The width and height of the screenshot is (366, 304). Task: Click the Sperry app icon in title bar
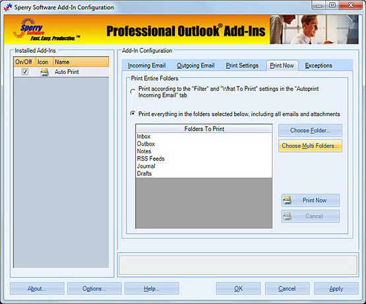pyautogui.click(x=8, y=7)
